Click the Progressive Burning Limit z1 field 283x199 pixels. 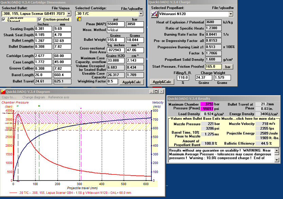click(213, 47)
